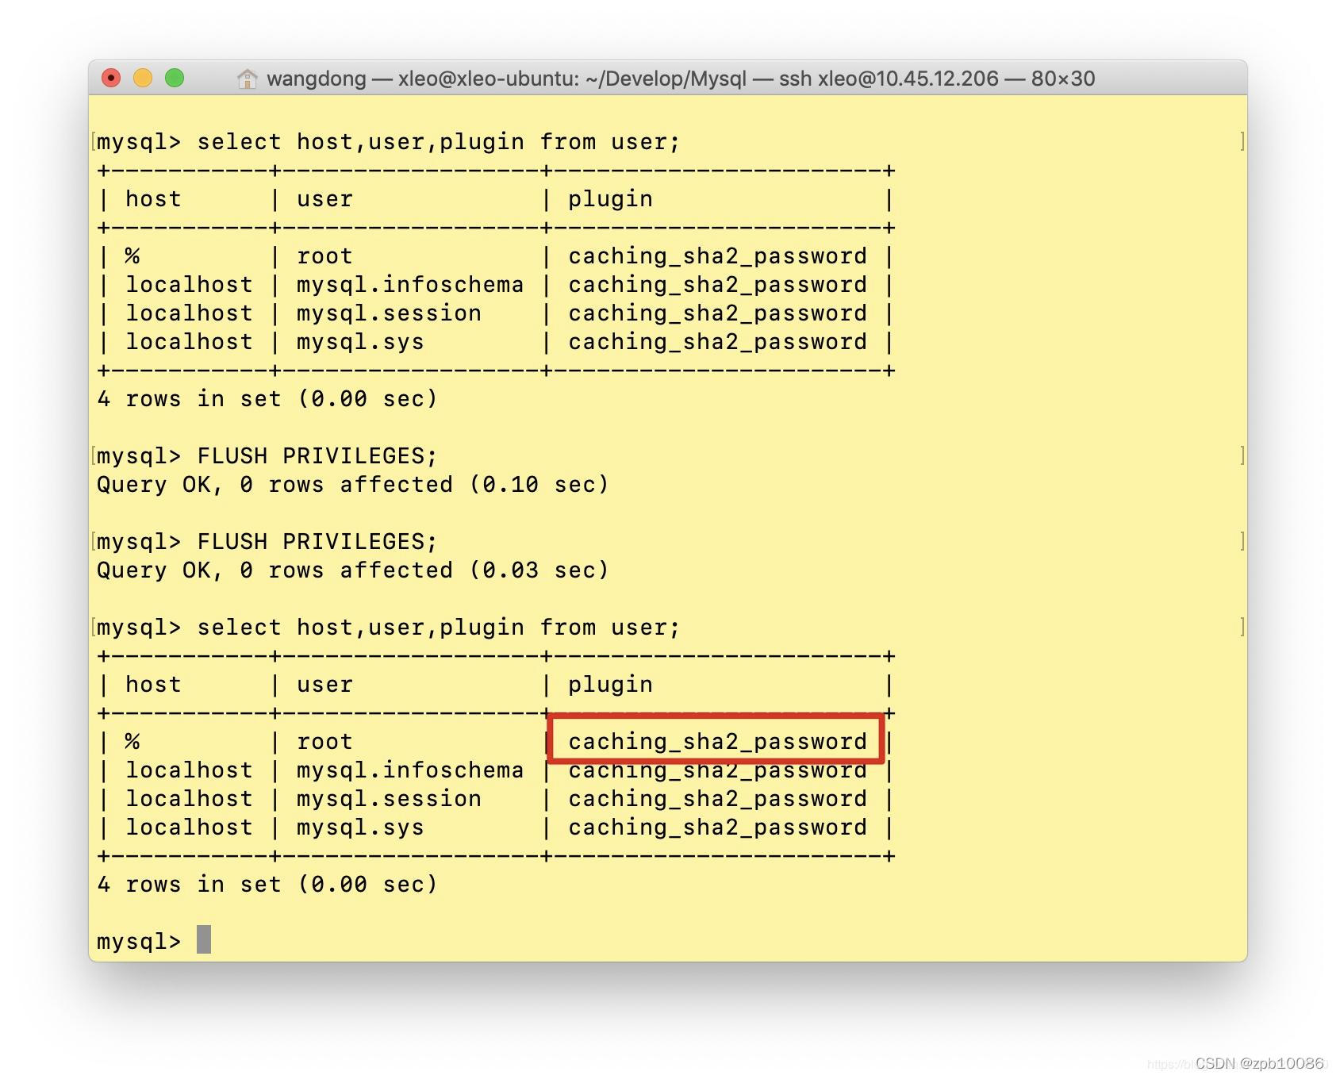Viewport: 1336px width, 1079px height.
Task: Click 'localhost' beside mysql.sys in second table
Action: [x=189, y=827]
